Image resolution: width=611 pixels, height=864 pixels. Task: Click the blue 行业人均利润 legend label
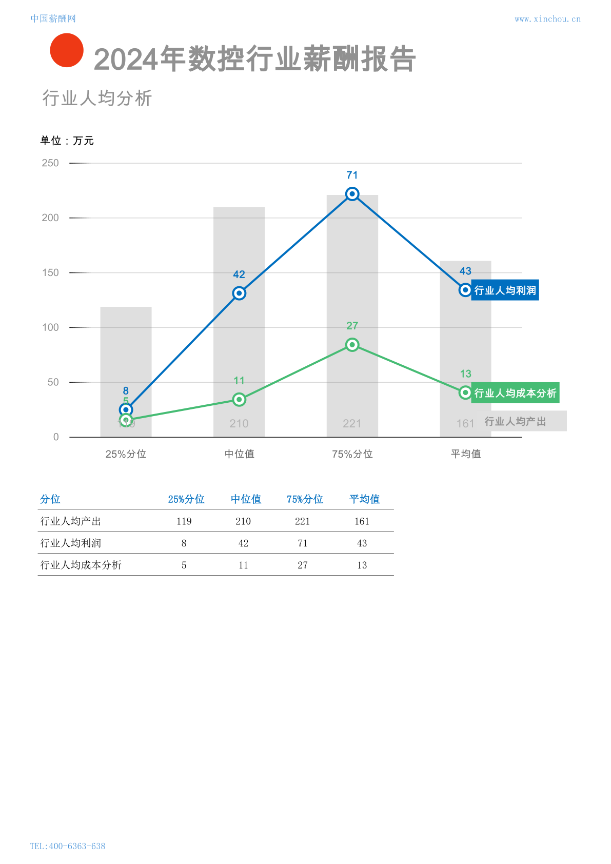pos(505,290)
